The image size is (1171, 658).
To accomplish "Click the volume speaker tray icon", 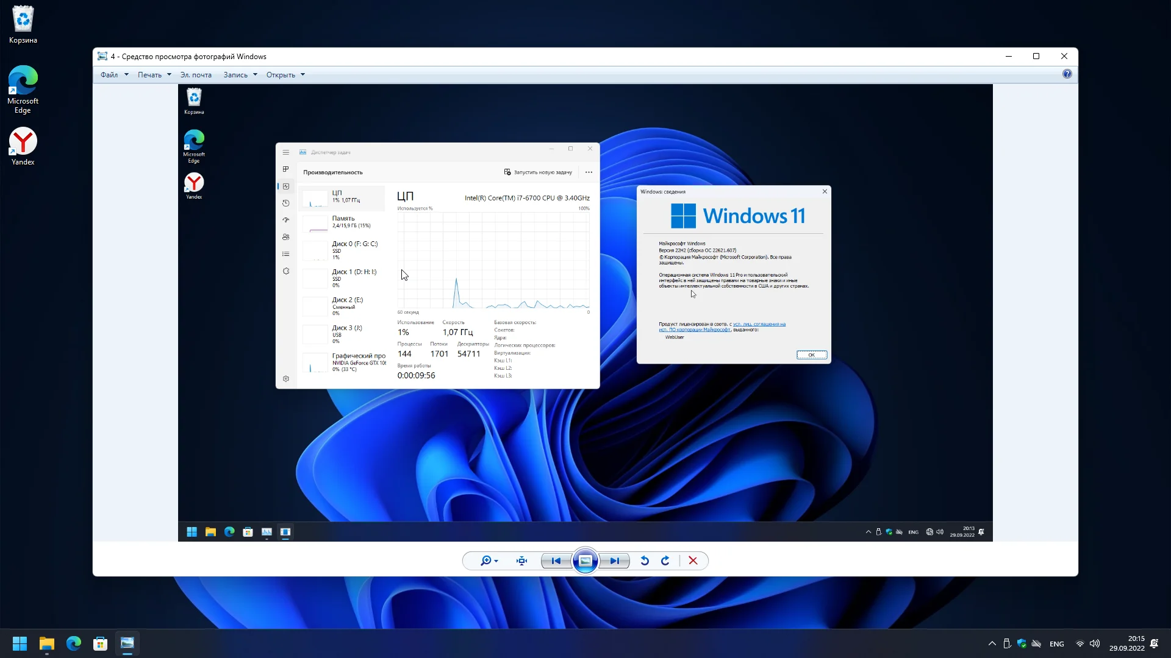I will click(x=1095, y=644).
